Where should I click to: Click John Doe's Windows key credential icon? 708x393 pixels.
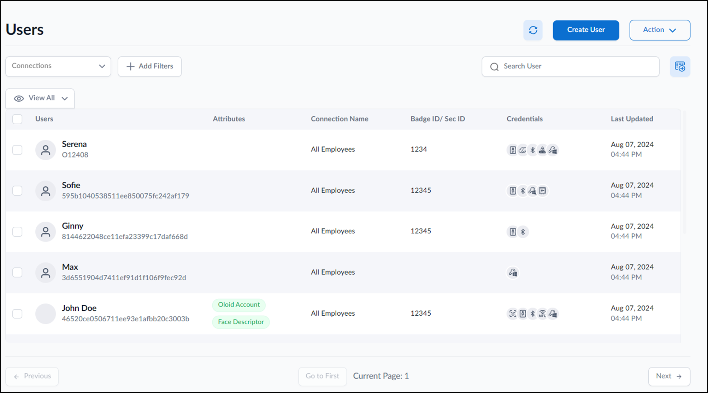click(553, 314)
